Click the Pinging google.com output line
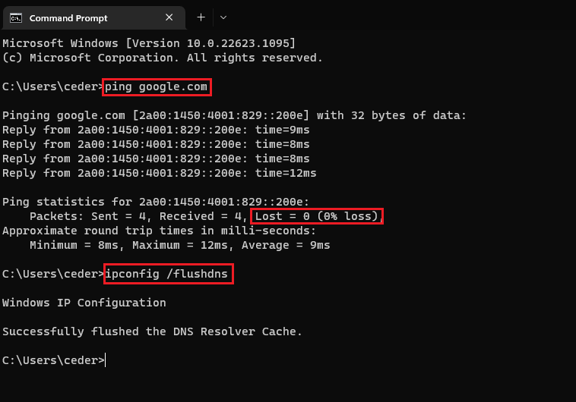This screenshot has height=402, width=576. pos(234,115)
